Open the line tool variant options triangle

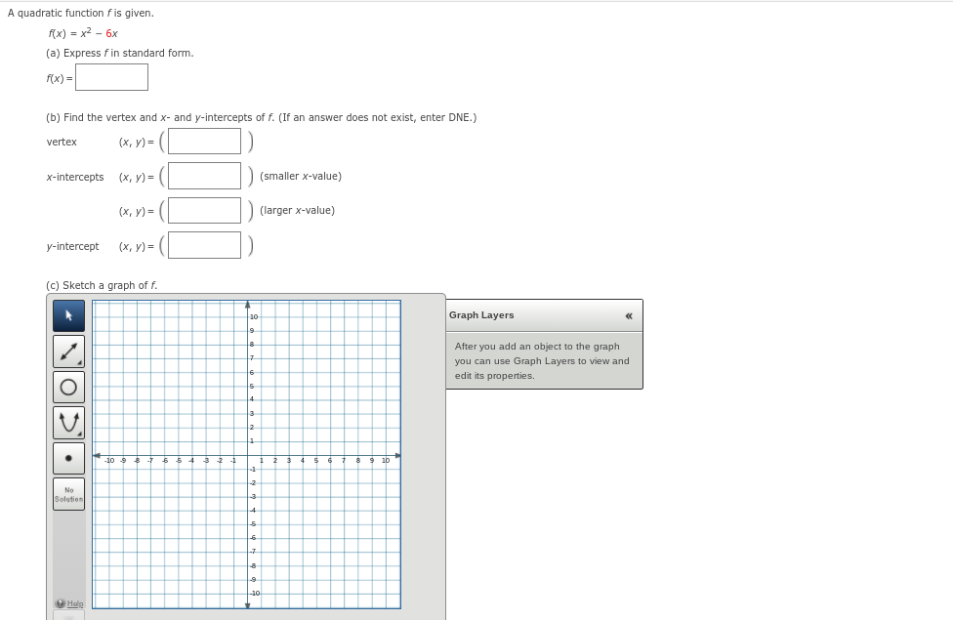(x=78, y=363)
